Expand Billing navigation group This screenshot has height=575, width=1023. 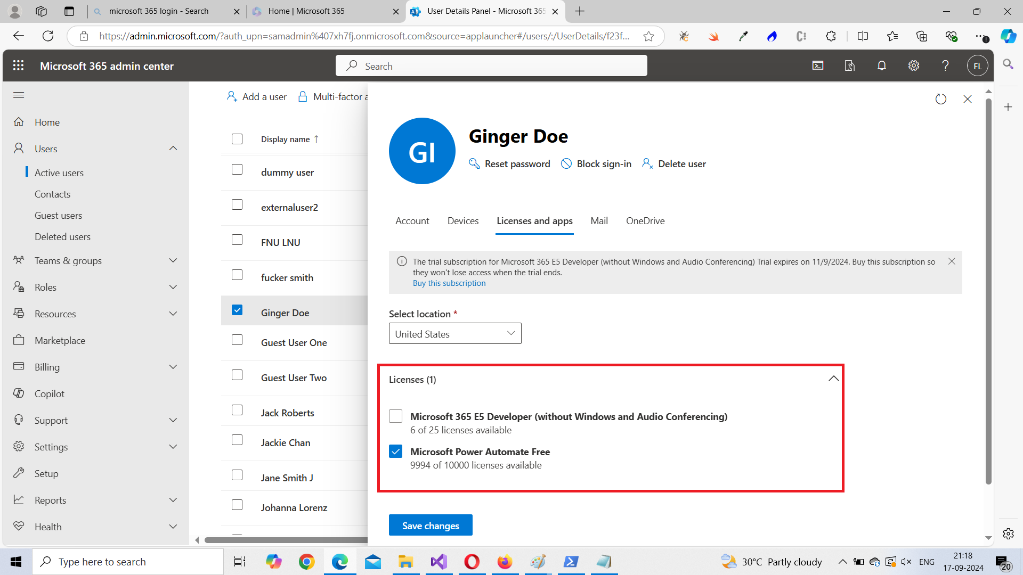(173, 367)
